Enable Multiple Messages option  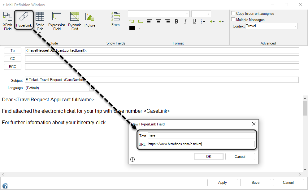(x=233, y=19)
